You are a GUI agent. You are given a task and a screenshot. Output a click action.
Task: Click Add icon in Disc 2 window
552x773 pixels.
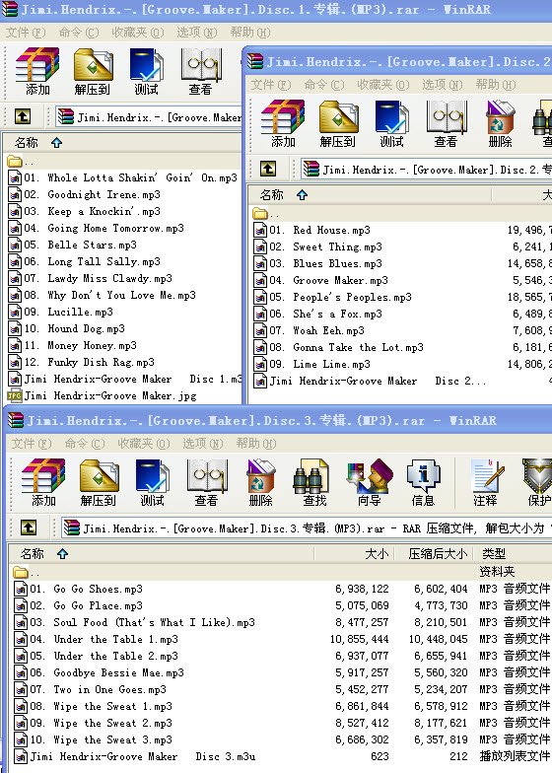coord(283,124)
